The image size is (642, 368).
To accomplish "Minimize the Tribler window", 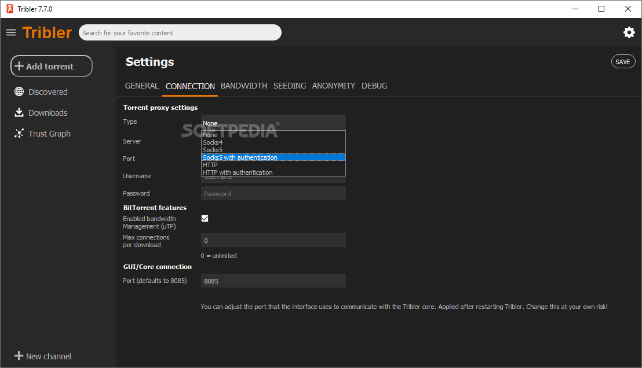I will point(575,9).
